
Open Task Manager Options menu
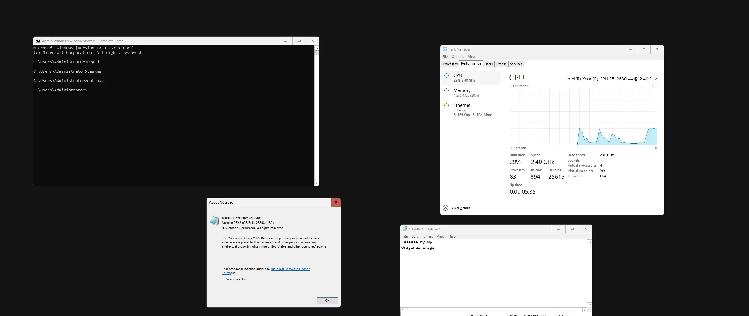tap(458, 57)
